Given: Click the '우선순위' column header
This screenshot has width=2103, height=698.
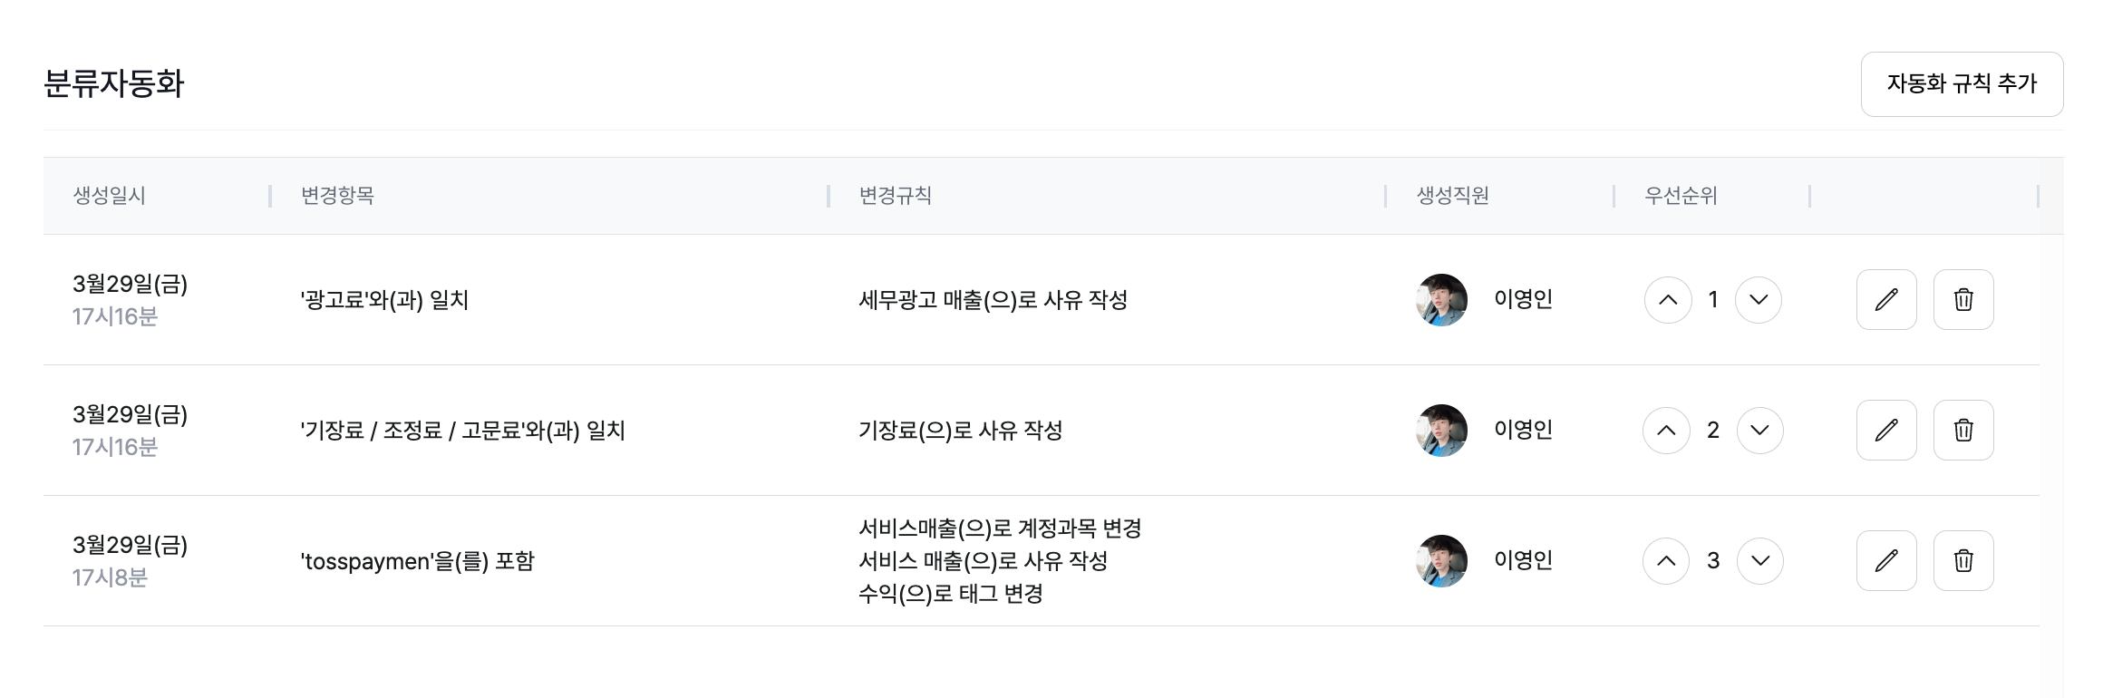Looking at the screenshot, I should point(1681,196).
